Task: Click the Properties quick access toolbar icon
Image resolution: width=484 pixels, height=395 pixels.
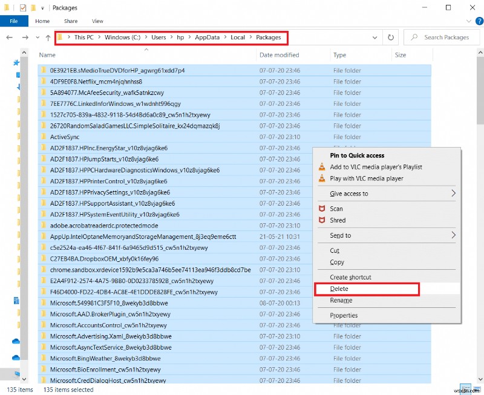Action: coord(23,8)
